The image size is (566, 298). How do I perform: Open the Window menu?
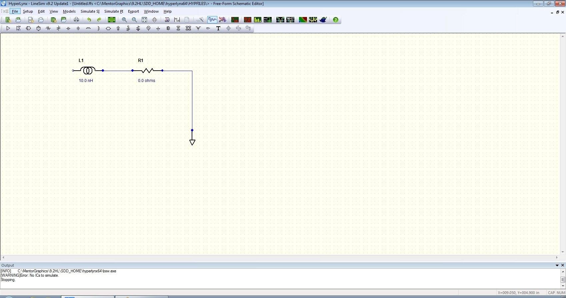tap(151, 11)
